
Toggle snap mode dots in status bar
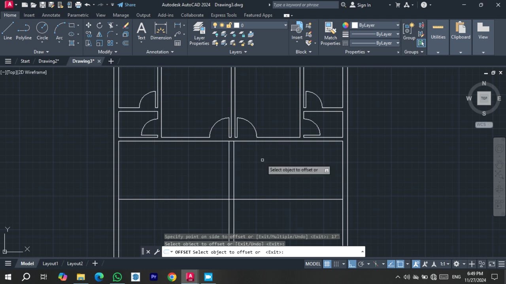336,264
